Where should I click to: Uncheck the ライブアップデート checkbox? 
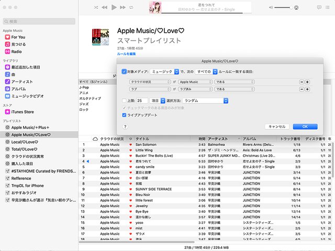pos(124,115)
